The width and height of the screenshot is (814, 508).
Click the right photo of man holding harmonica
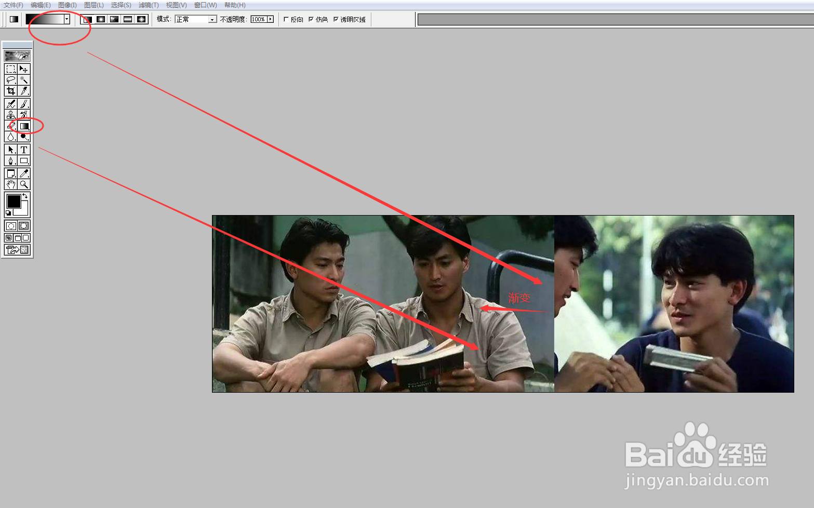[674, 304]
